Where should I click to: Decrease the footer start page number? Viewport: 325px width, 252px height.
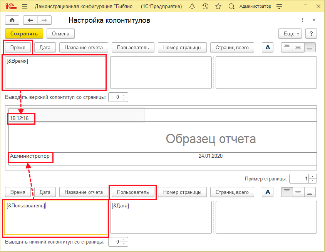tap(124, 244)
